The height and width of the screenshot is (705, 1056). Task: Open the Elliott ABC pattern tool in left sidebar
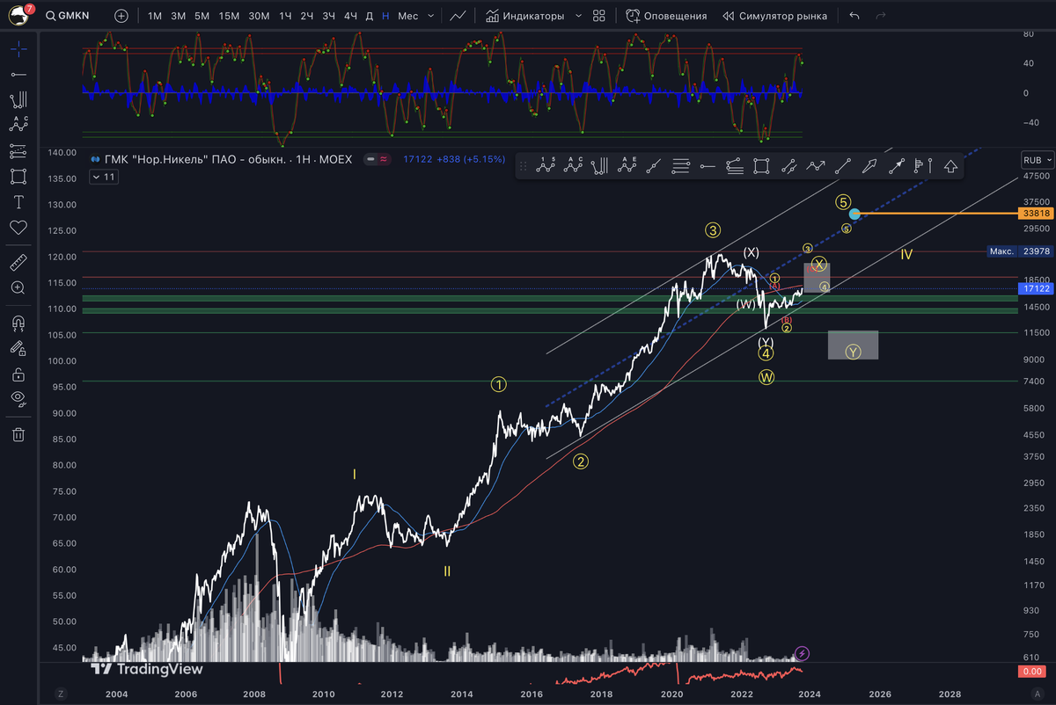tap(18, 126)
